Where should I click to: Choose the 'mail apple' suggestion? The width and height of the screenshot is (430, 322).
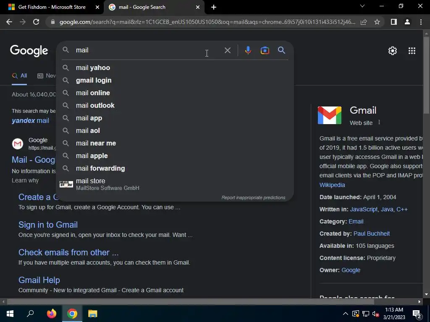coord(175,156)
